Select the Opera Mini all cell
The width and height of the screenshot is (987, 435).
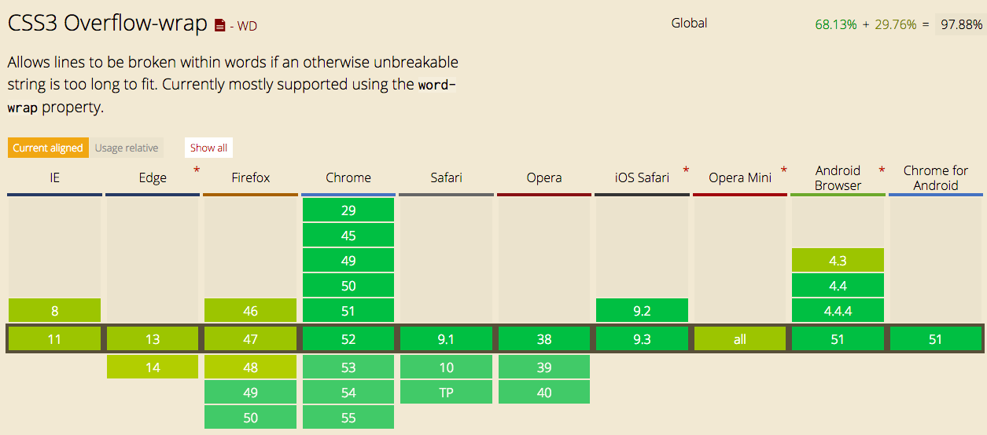[739, 339]
